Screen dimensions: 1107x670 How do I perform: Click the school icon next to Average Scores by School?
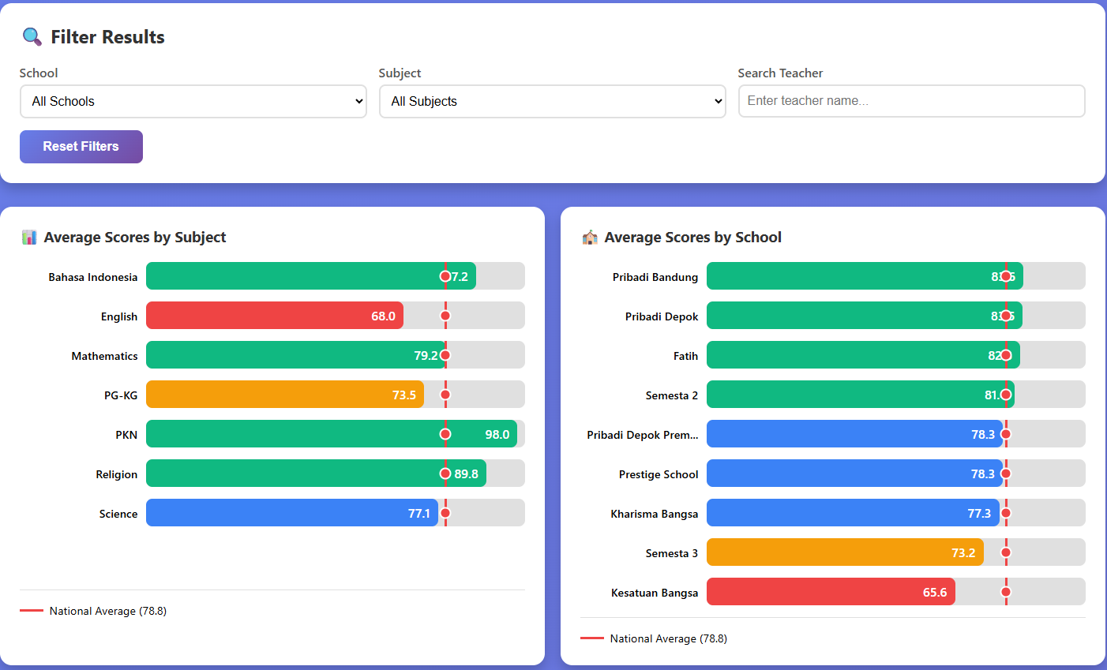[x=589, y=237]
